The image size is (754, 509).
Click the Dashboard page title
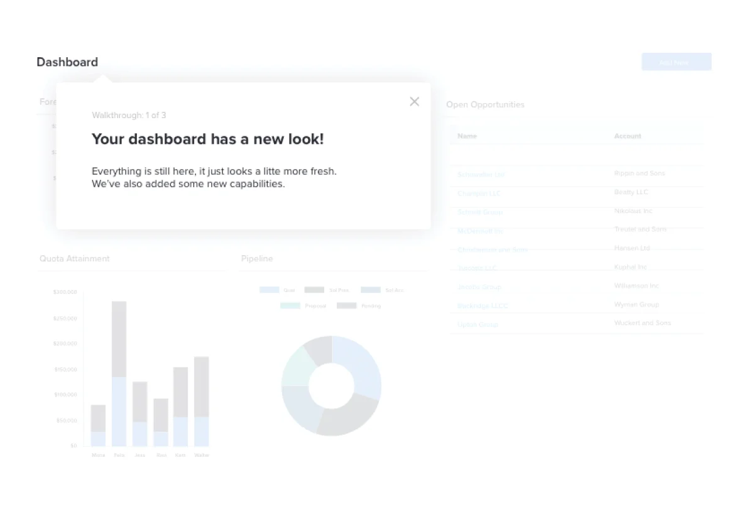click(67, 62)
